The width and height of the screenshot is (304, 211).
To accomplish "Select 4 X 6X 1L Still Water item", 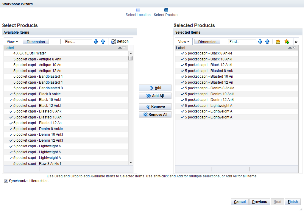I will click(x=66, y=53).
